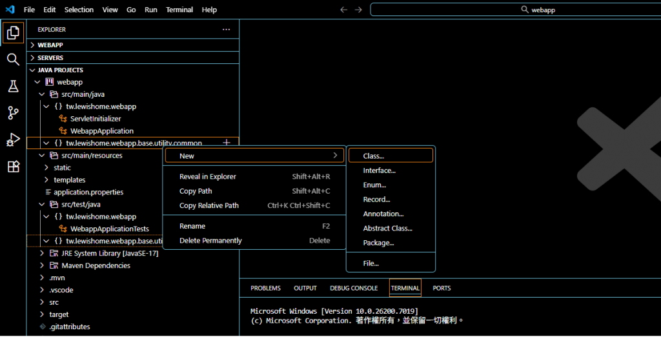
Task: Collapse the src/main/java node
Action: pos(42,94)
